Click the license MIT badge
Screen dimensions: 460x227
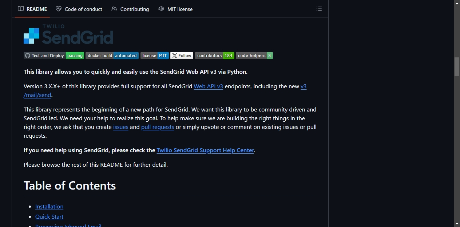155,56
